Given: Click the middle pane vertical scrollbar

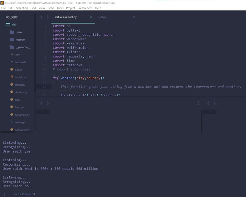Looking at the screenshot, I should 201,121.
